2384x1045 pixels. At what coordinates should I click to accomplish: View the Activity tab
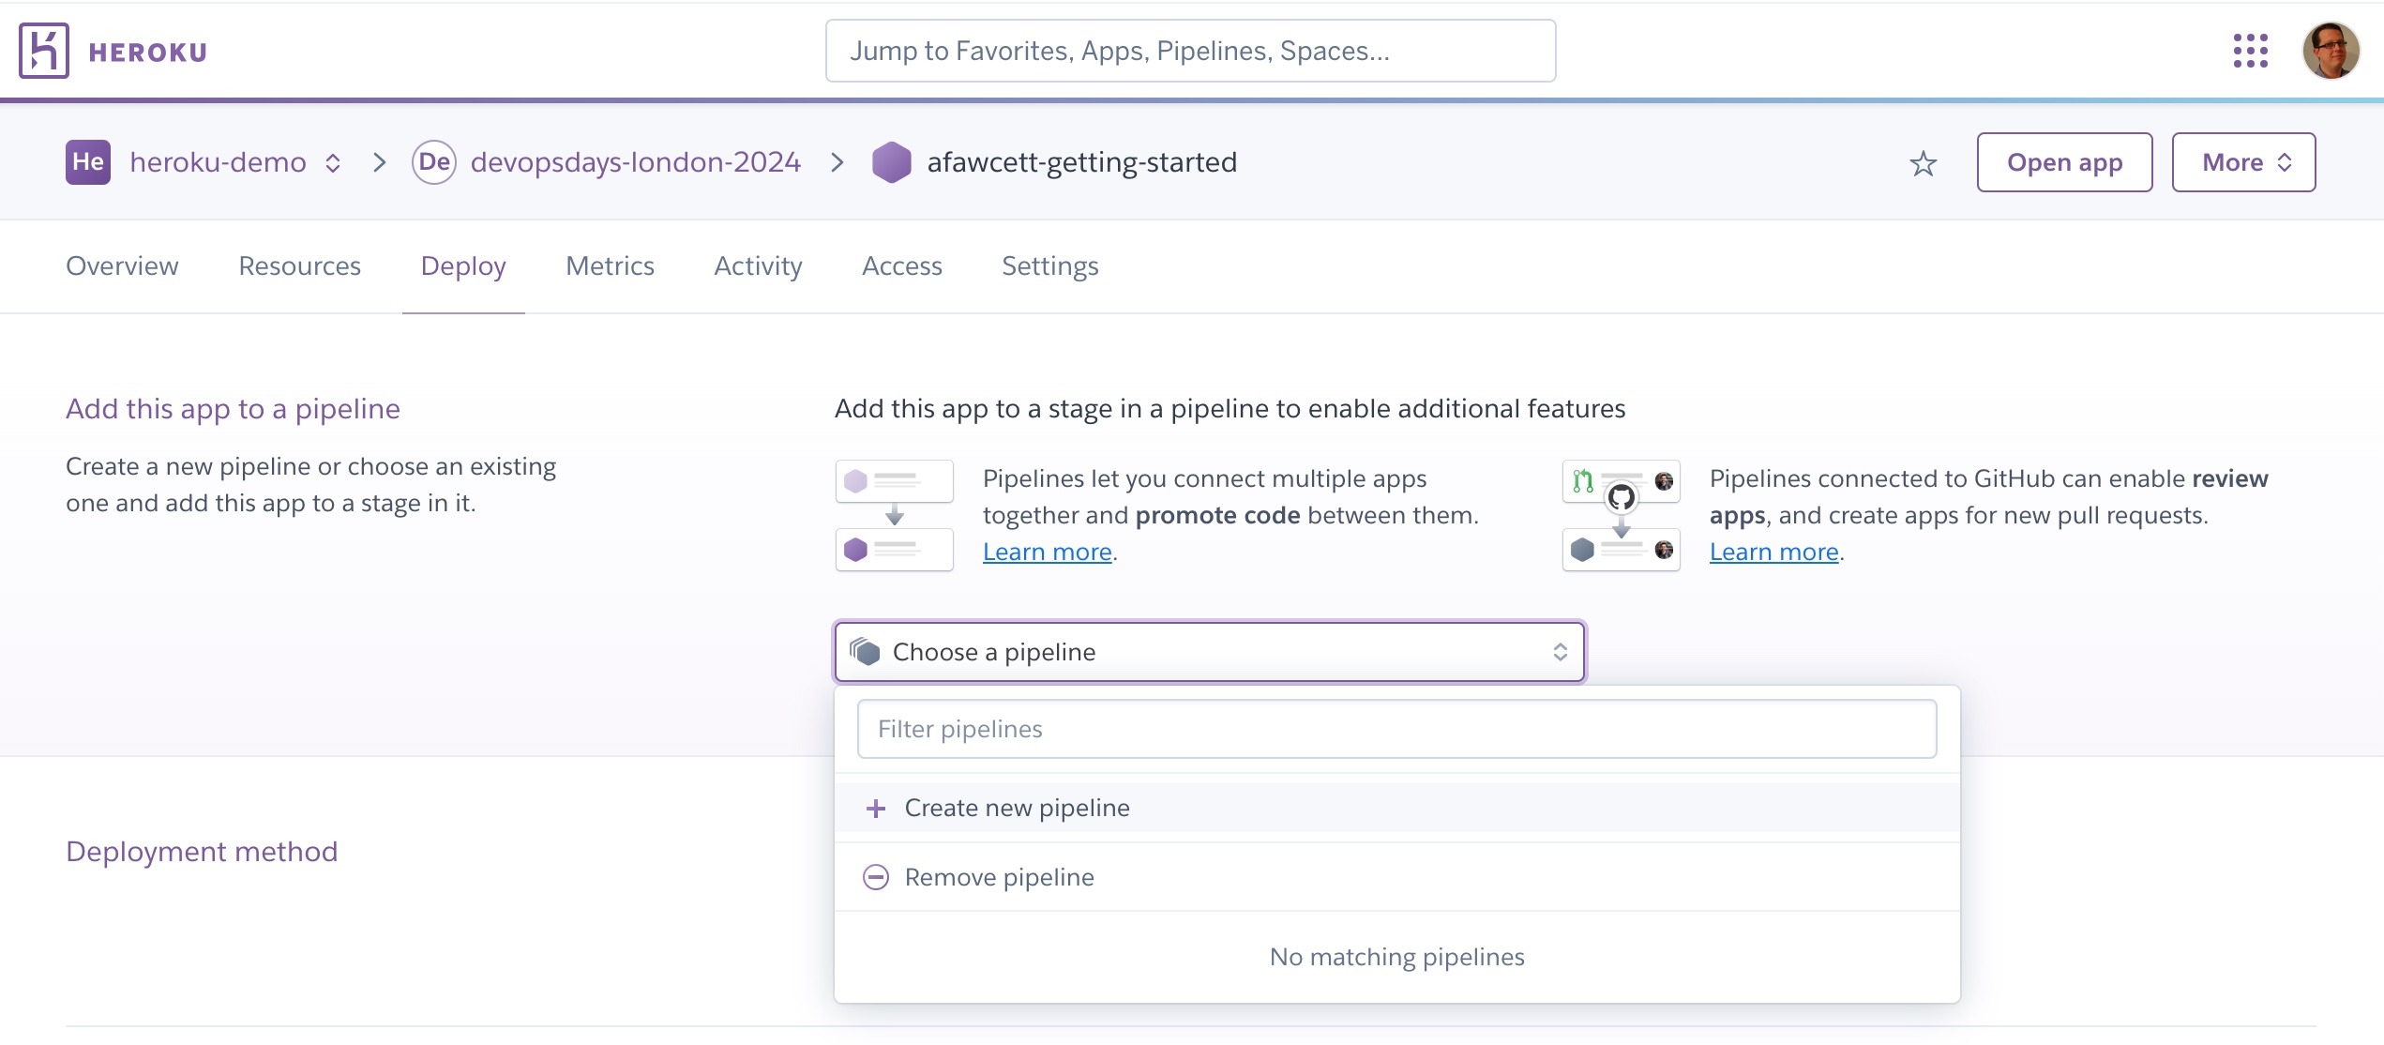[758, 266]
